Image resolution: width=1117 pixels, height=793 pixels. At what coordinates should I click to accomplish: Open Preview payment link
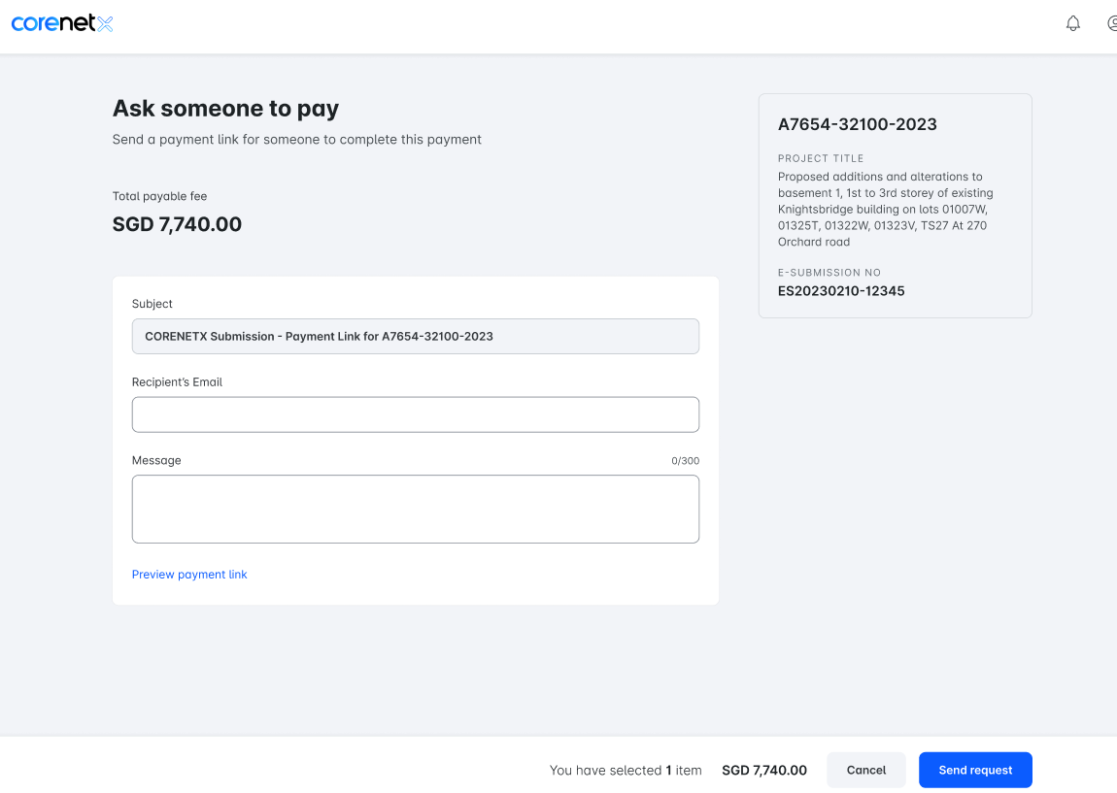pos(189,574)
